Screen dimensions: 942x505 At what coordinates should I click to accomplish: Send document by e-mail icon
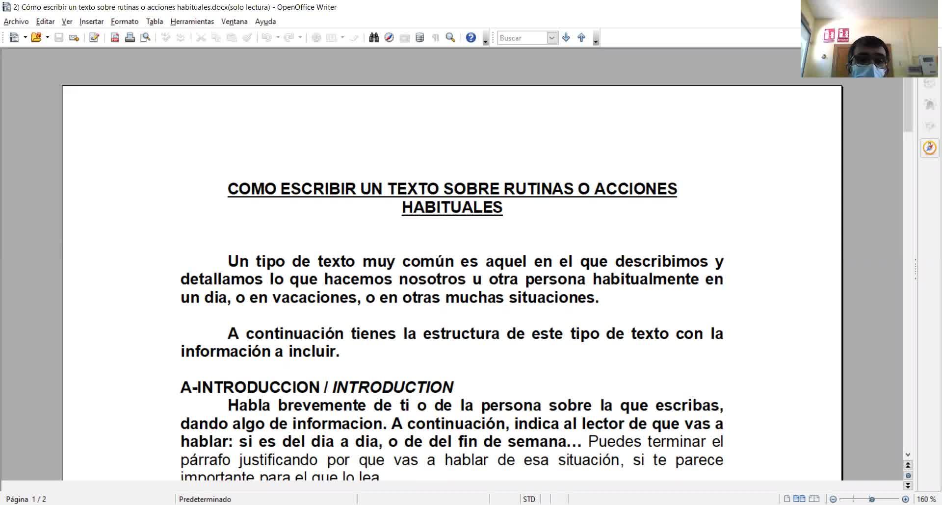coord(74,38)
